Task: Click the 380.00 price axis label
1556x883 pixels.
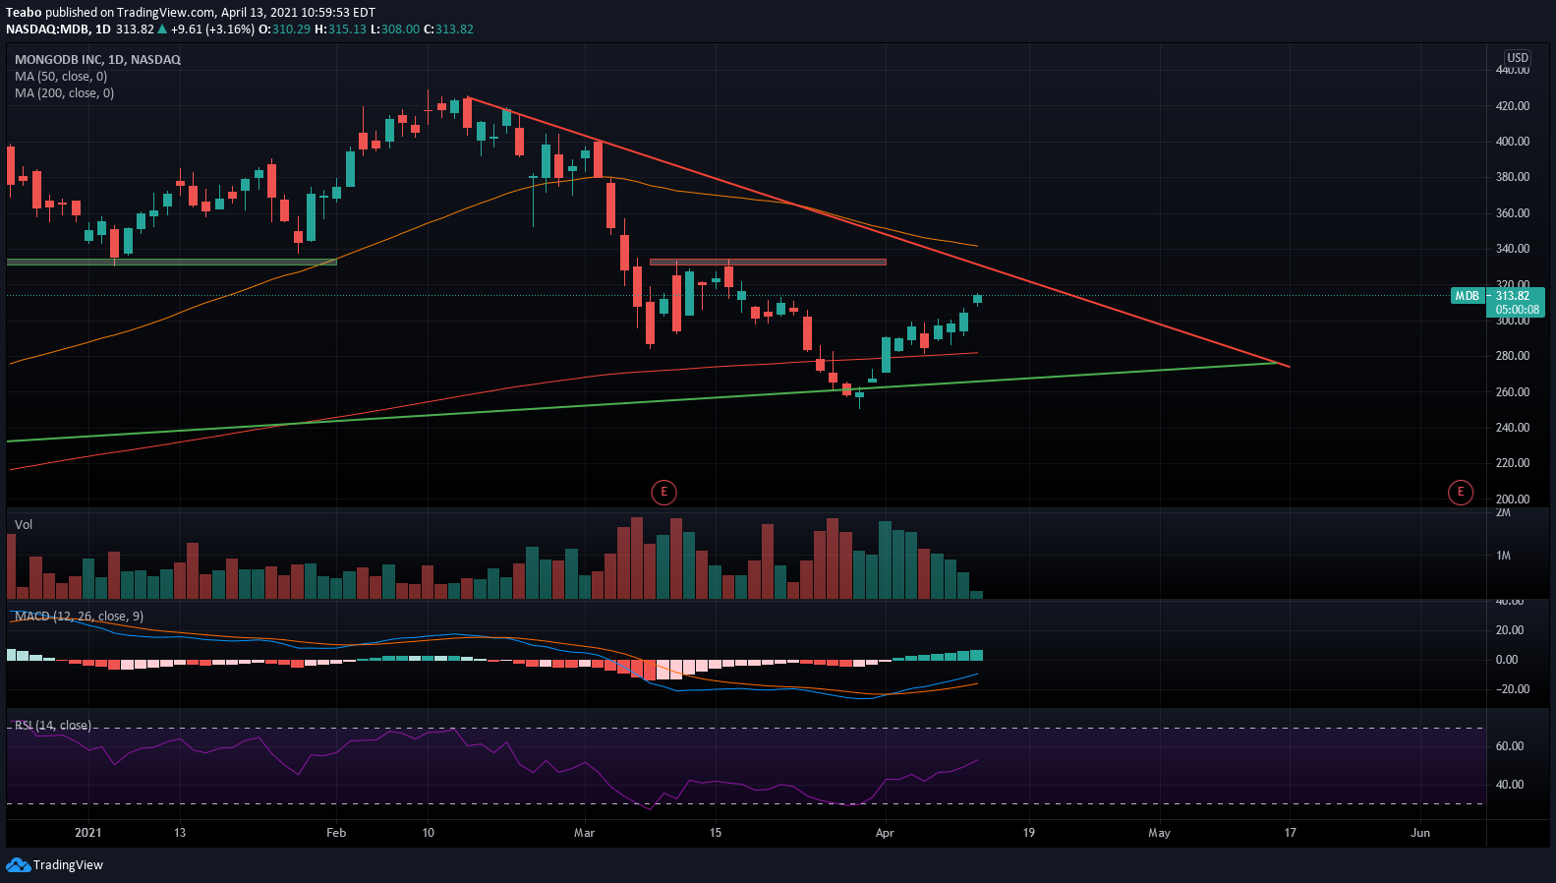Action: [x=1513, y=177]
